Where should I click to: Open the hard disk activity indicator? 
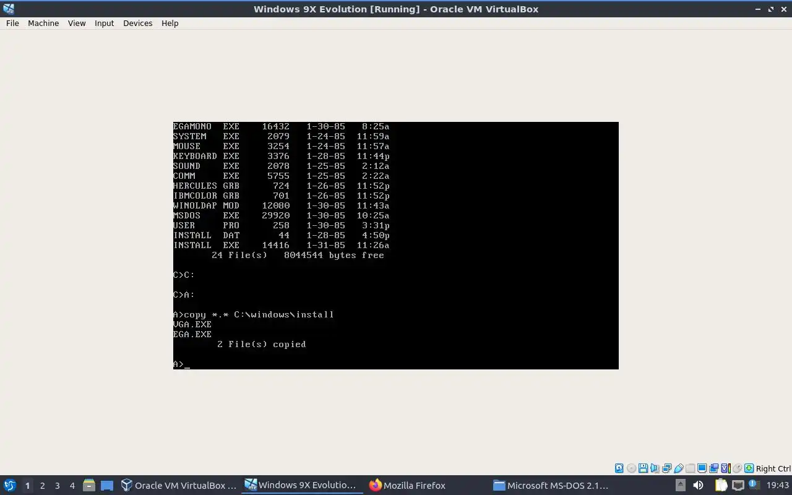pyautogui.click(x=619, y=468)
